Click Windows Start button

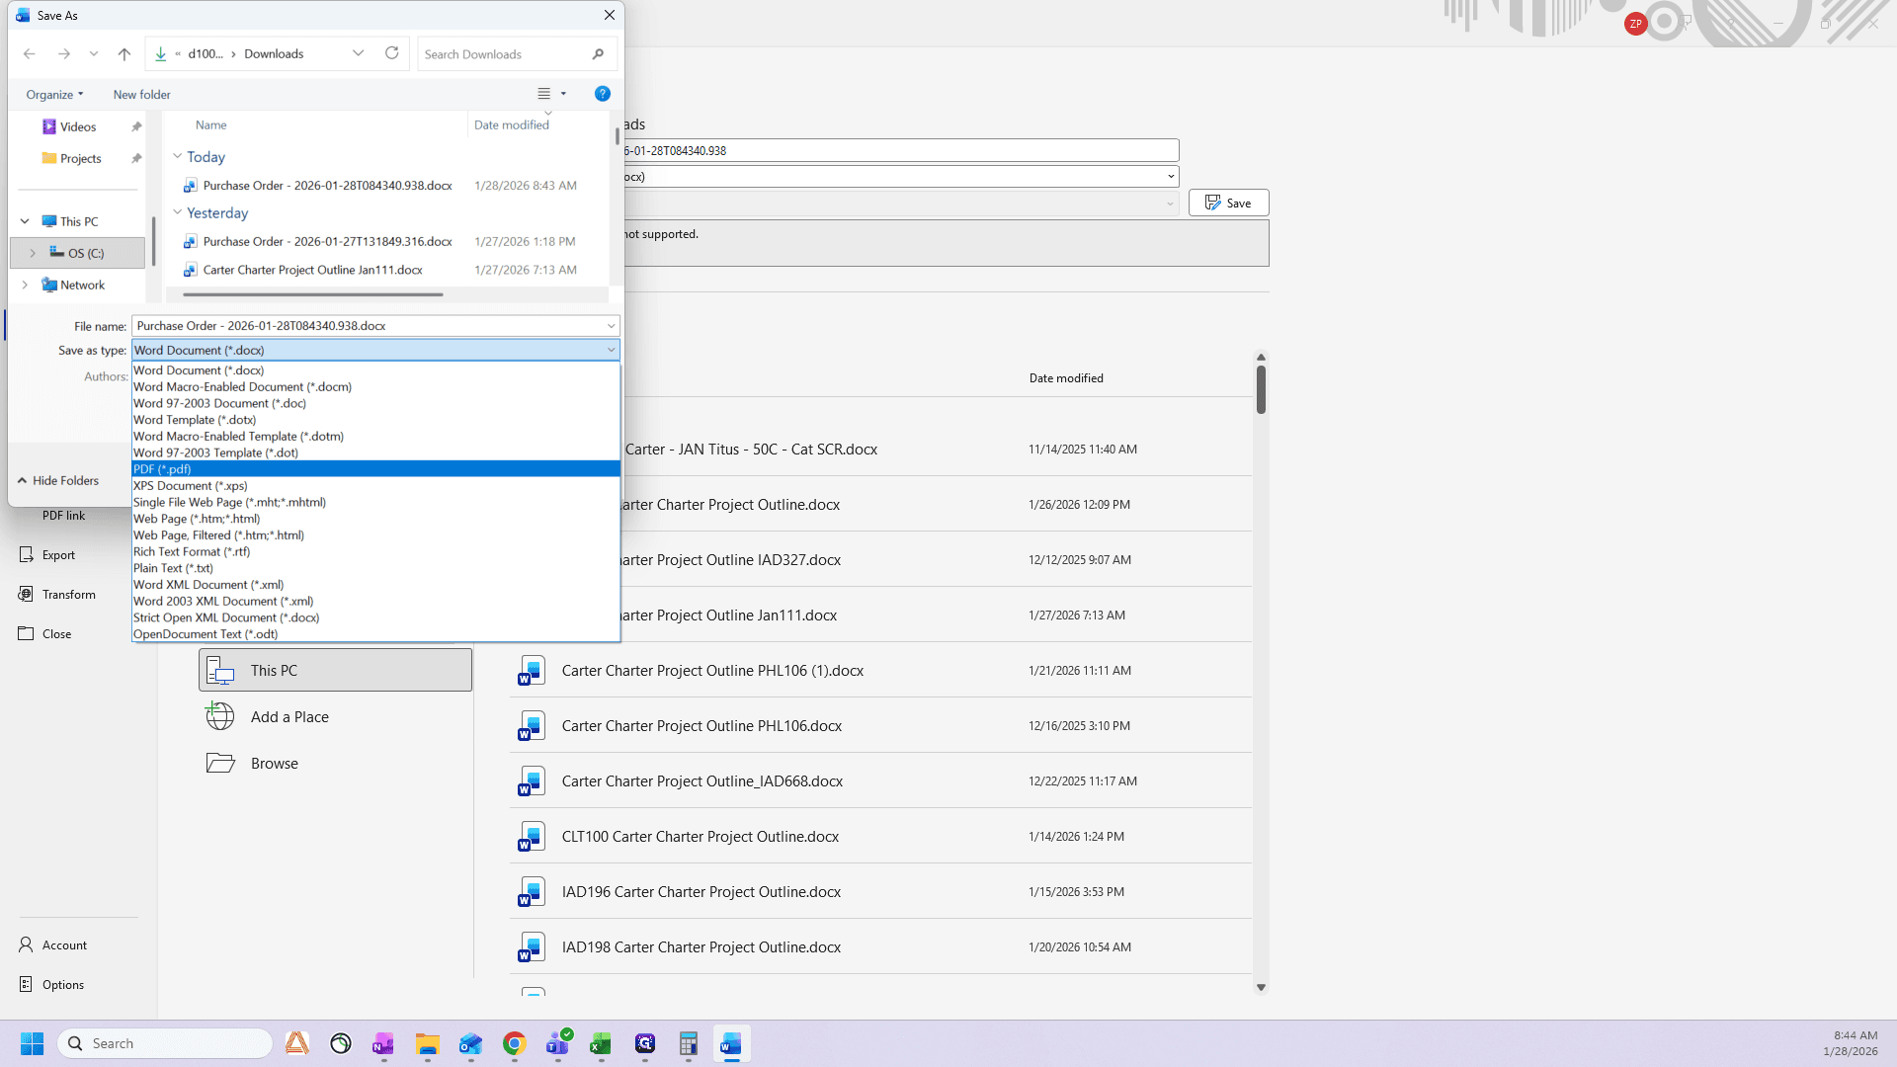coord(32,1043)
